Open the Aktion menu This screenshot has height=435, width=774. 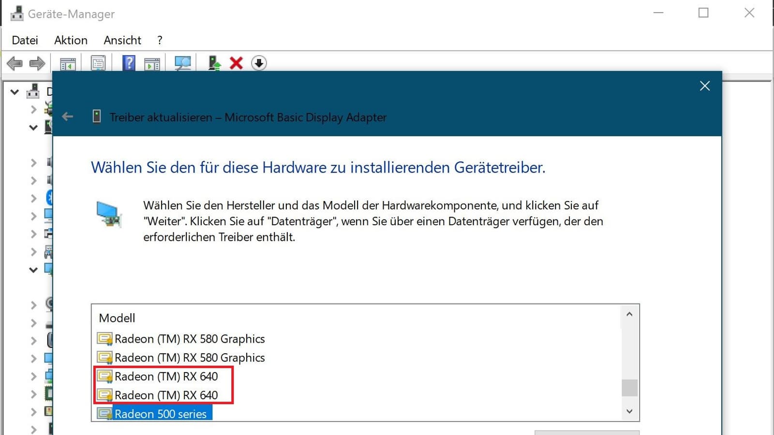point(71,40)
